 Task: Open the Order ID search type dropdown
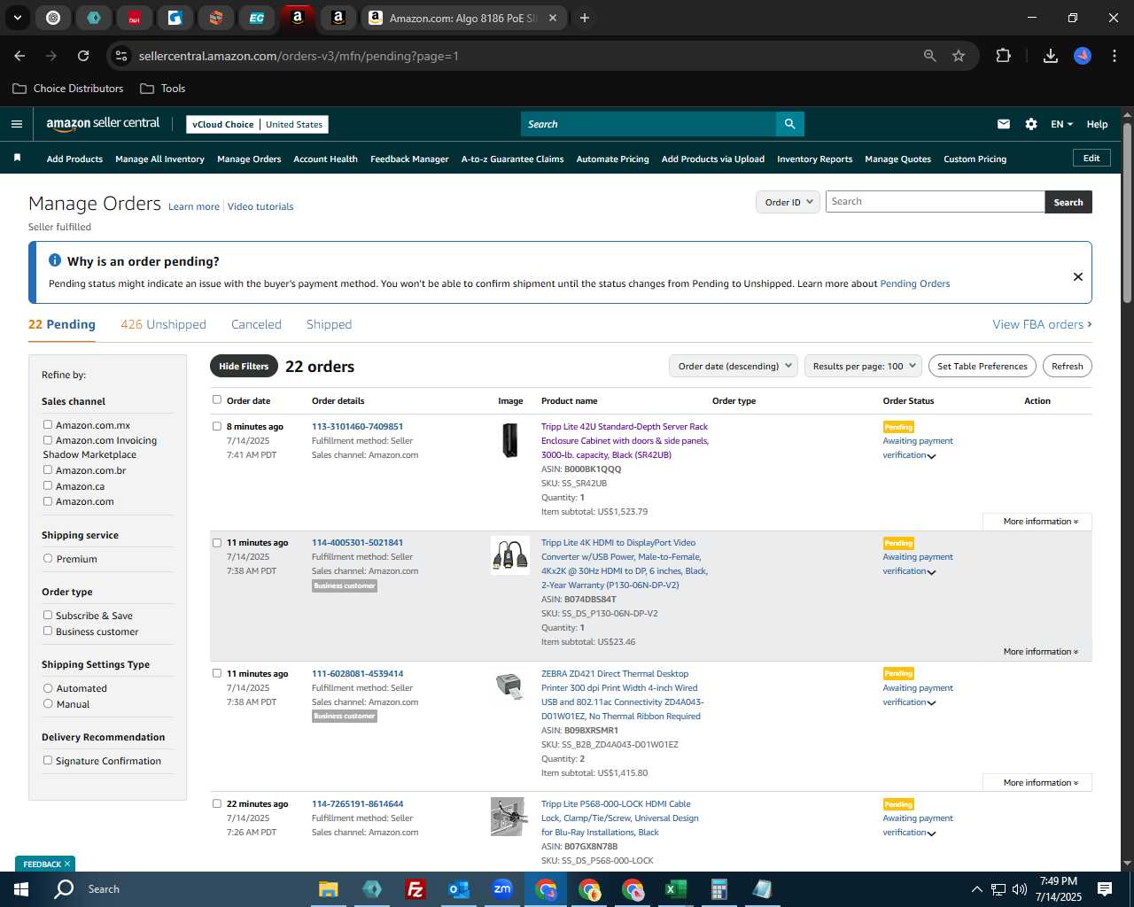(x=788, y=202)
